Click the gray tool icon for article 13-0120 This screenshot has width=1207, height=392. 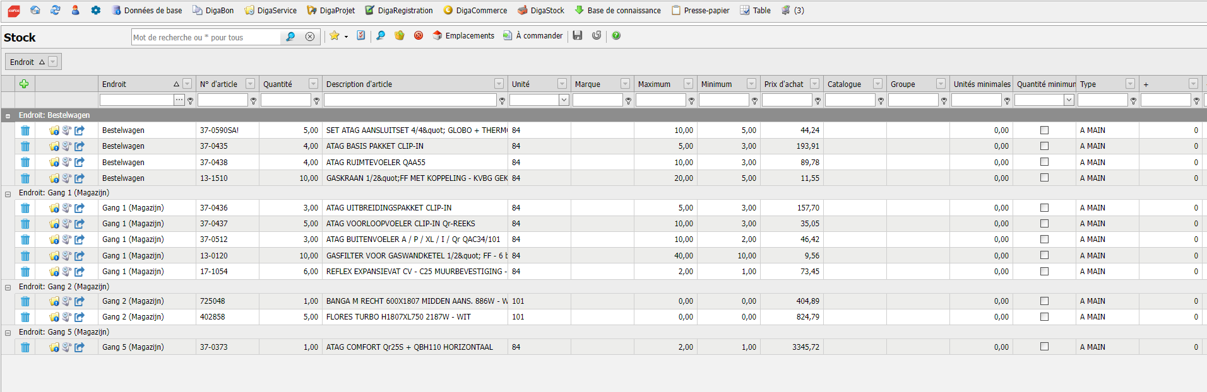click(67, 256)
